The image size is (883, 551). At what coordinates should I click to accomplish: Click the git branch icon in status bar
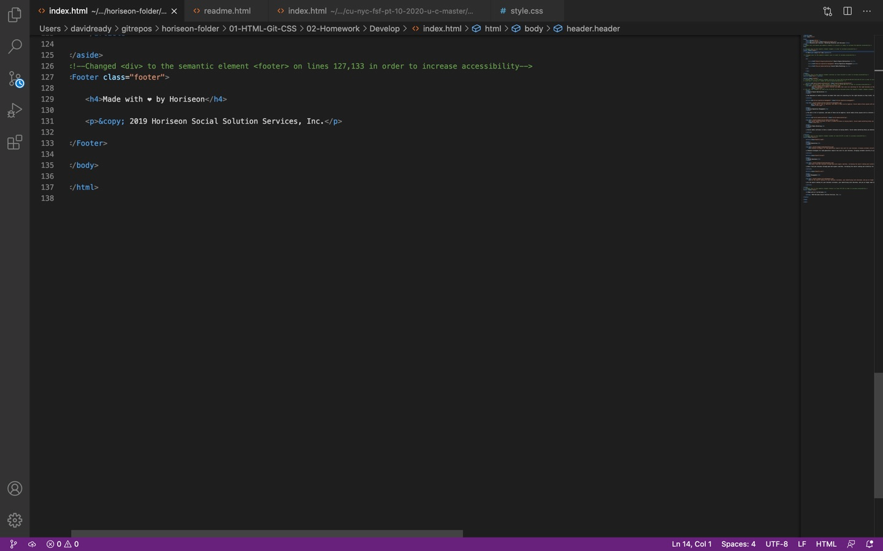pos(13,544)
